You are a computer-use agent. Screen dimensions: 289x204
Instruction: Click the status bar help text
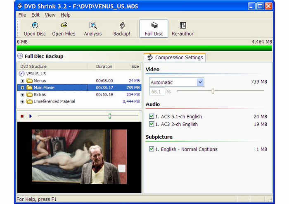coord(36,199)
